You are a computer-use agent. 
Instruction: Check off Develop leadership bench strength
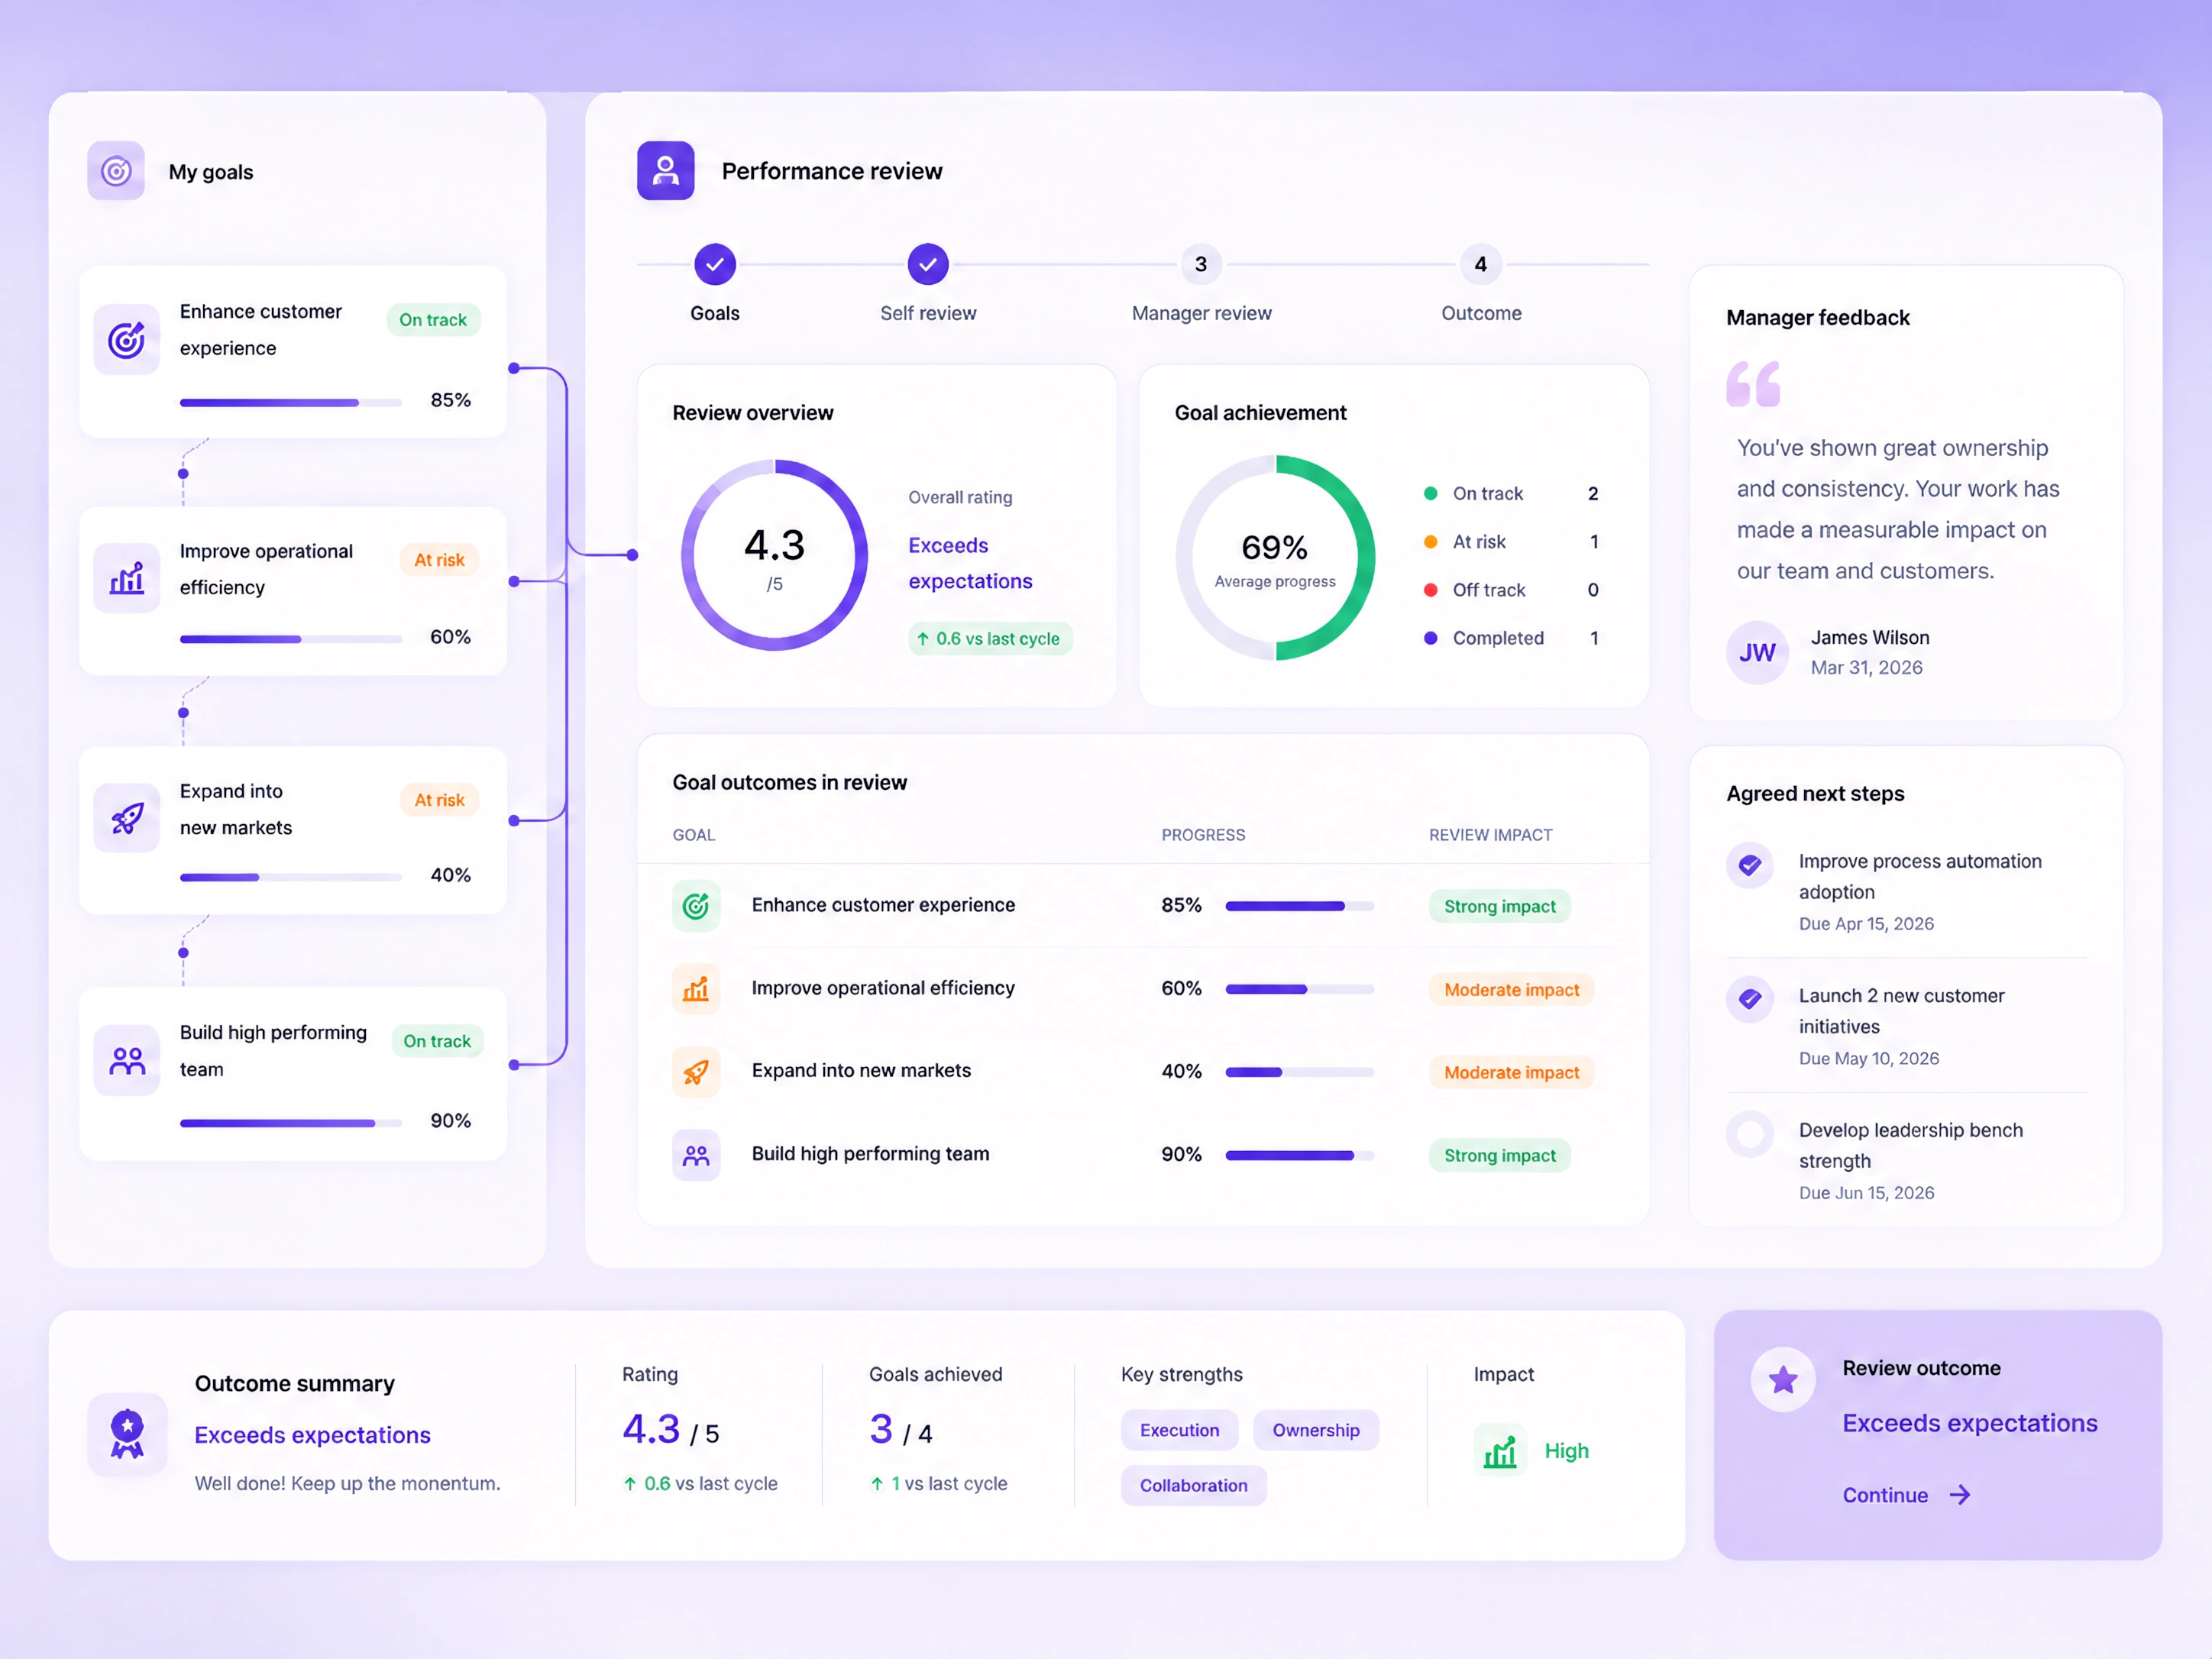[x=1750, y=1134]
